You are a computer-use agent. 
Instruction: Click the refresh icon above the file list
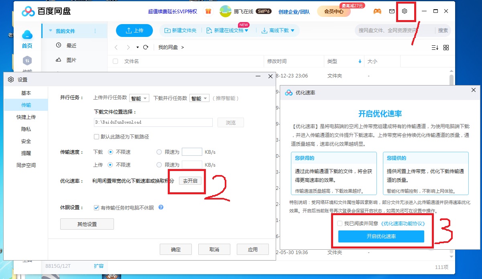click(x=146, y=47)
